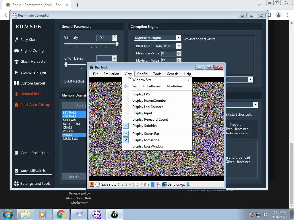Click the Error Delay slider handle
The image size is (294, 220).
tap(66, 65)
